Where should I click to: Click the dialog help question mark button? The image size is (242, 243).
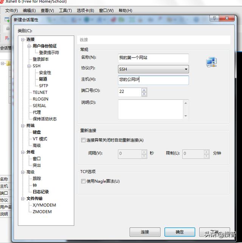coord(214,18)
